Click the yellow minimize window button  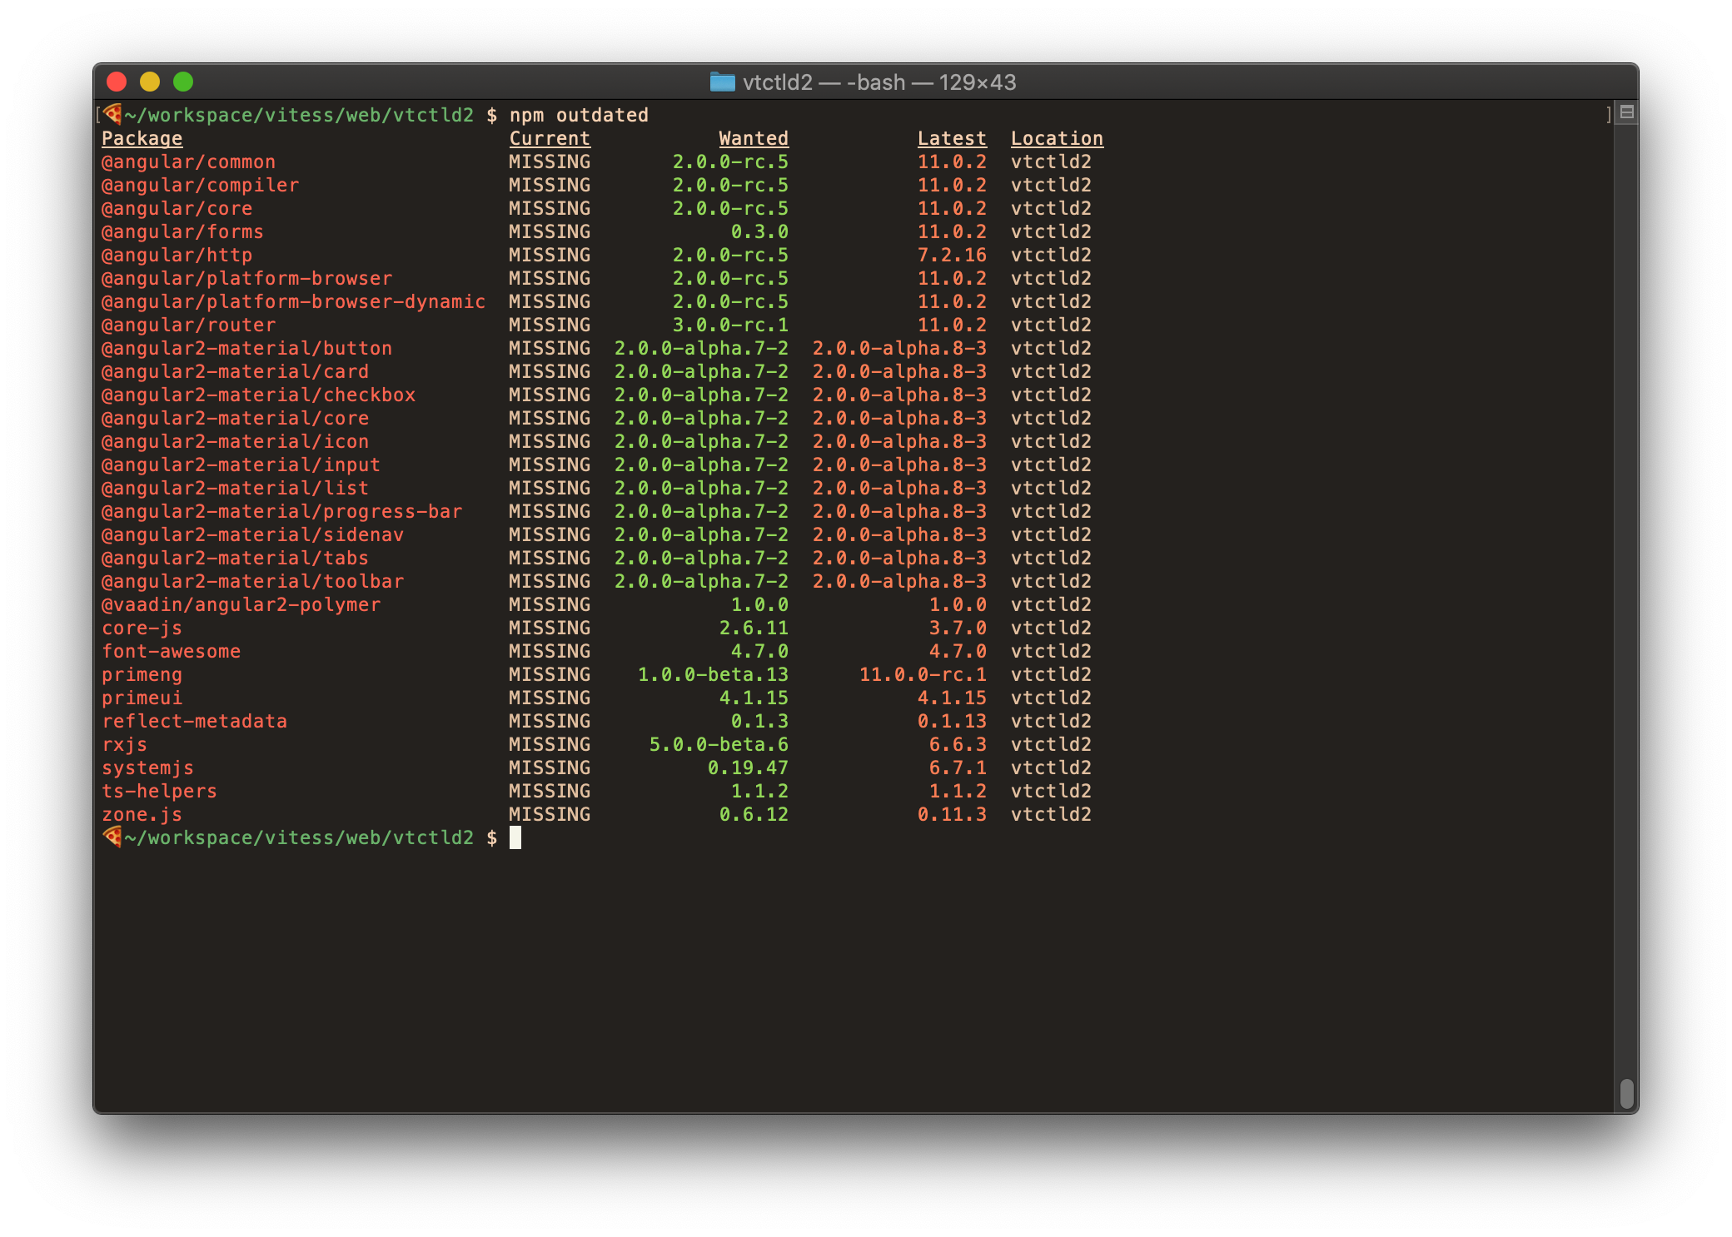point(150,82)
